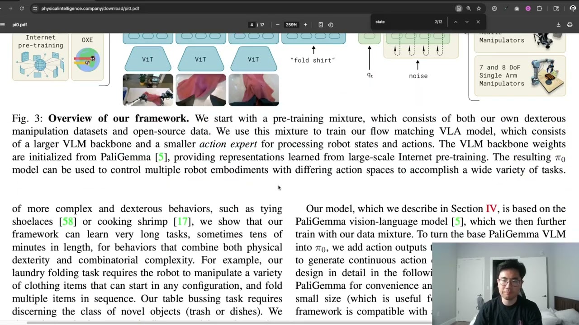Zoom out the PDF with minus
579x325 pixels.
click(277, 25)
